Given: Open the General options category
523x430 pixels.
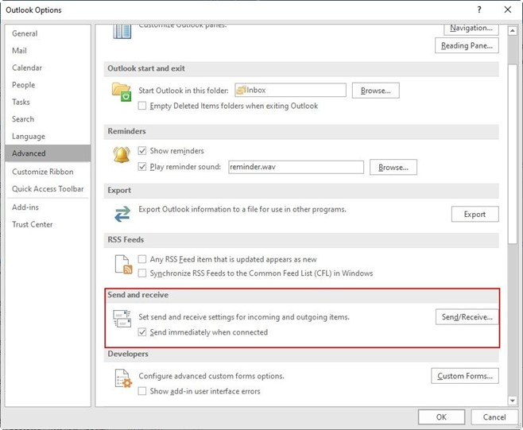Looking at the screenshot, I should [48, 33].
